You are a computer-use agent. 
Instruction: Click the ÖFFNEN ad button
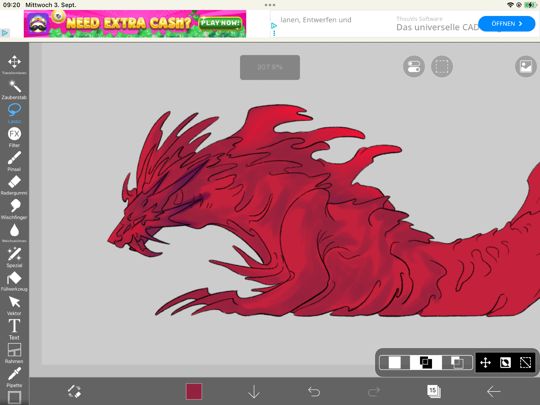507,24
